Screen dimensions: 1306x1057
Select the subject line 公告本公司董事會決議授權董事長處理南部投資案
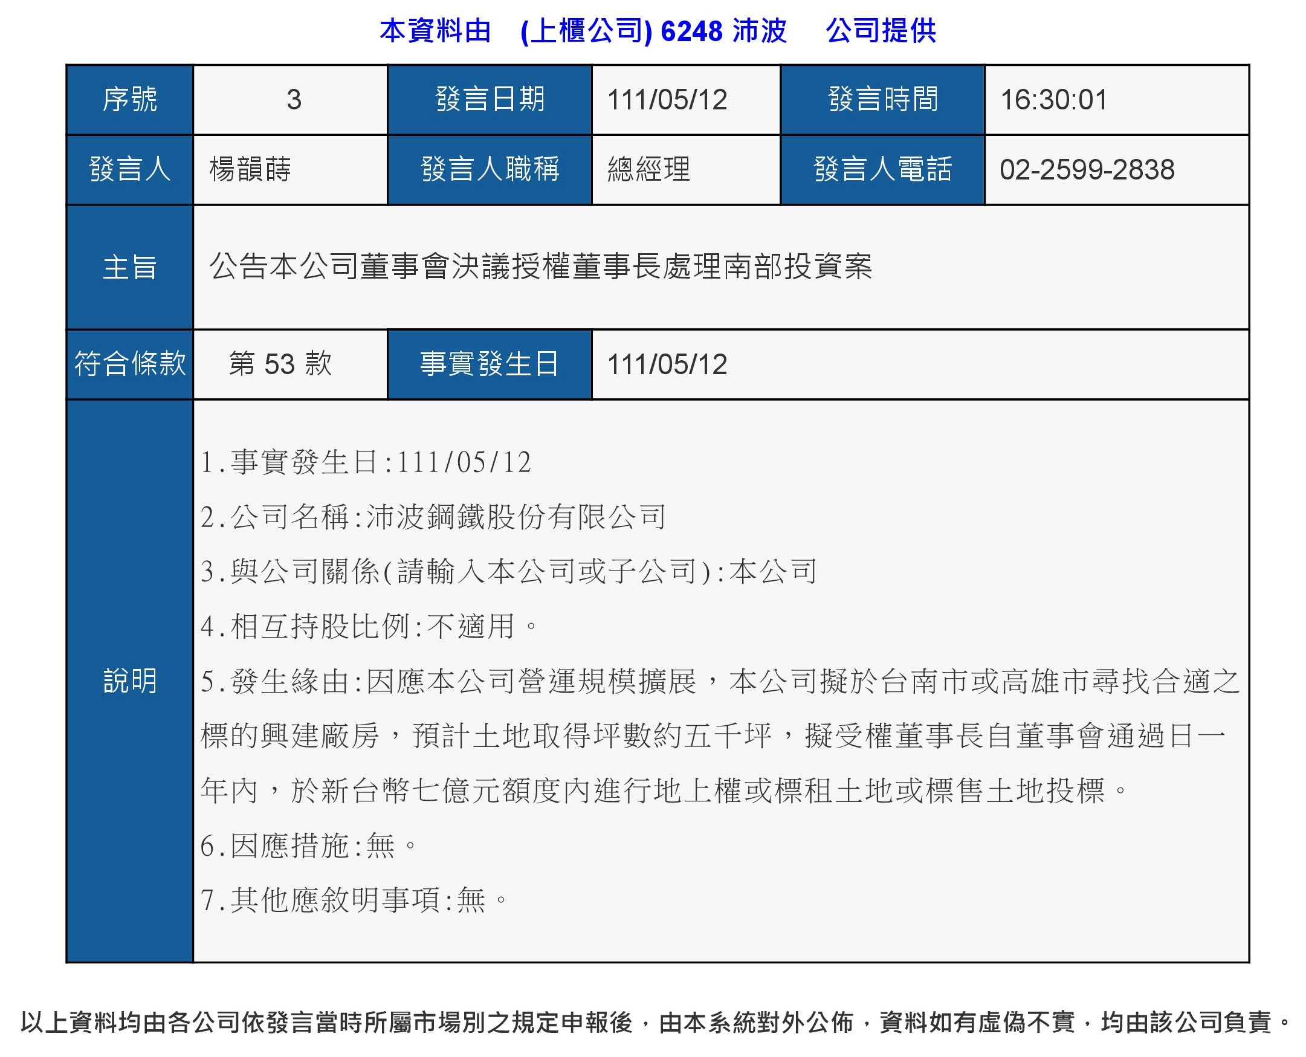click(541, 267)
